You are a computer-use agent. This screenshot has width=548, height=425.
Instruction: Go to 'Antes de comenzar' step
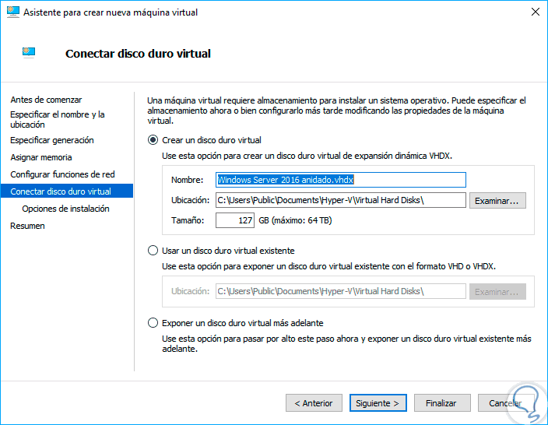pyautogui.click(x=46, y=100)
